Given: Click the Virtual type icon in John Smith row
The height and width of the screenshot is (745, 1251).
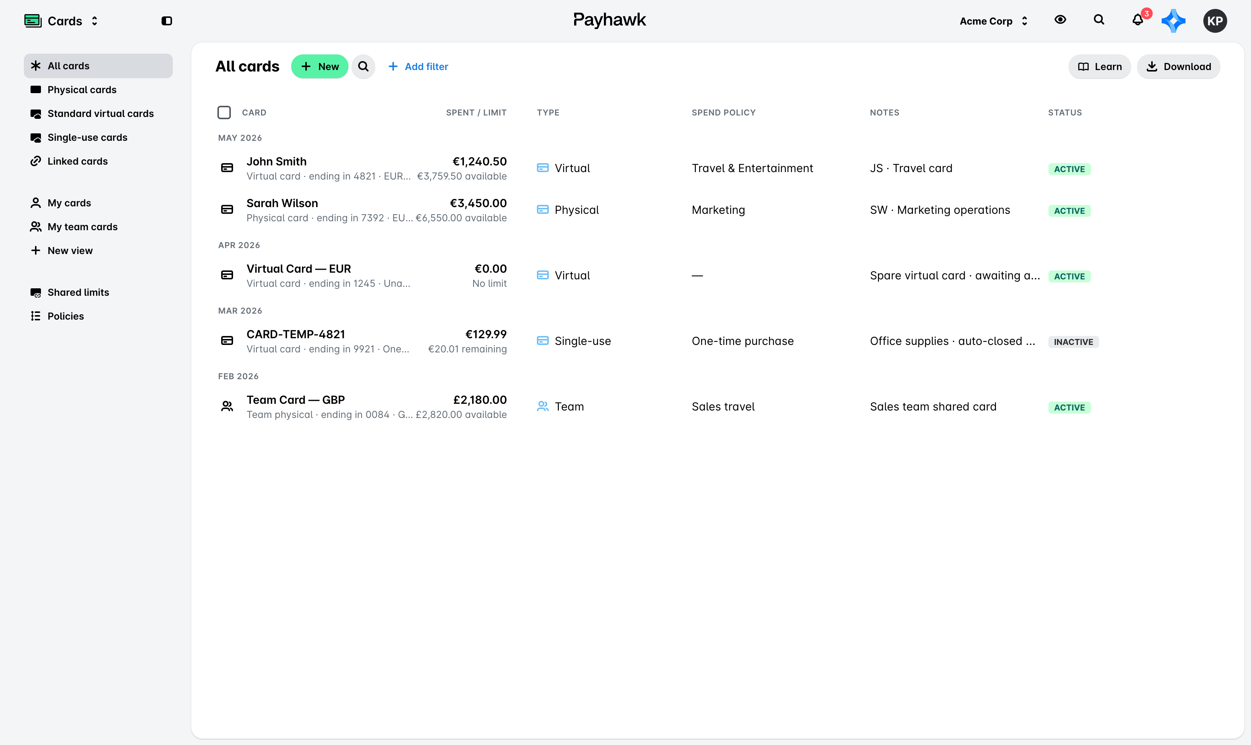Looking at the screenshot, I should [x=542, y=168].
